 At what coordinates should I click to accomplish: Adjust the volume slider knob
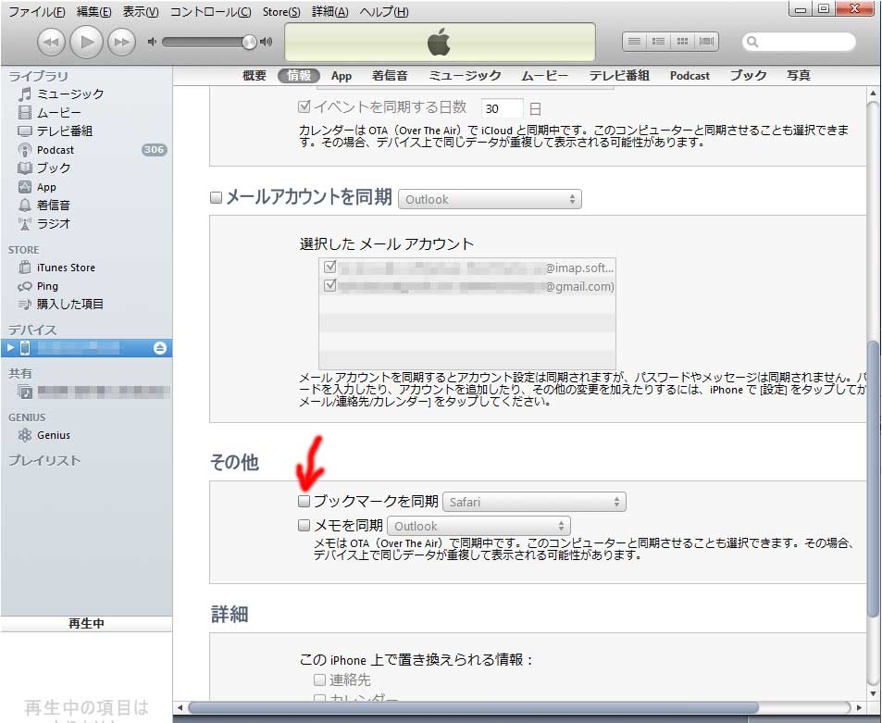point(249,42)
